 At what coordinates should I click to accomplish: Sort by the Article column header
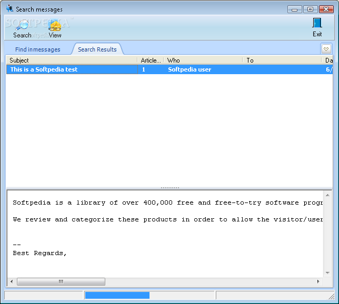tap(151, 60)
